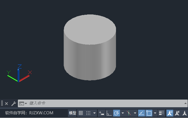The height and width of the screenshot is (118, 188).
Task: Toggle annotation visibility icon
Action: 170,113
